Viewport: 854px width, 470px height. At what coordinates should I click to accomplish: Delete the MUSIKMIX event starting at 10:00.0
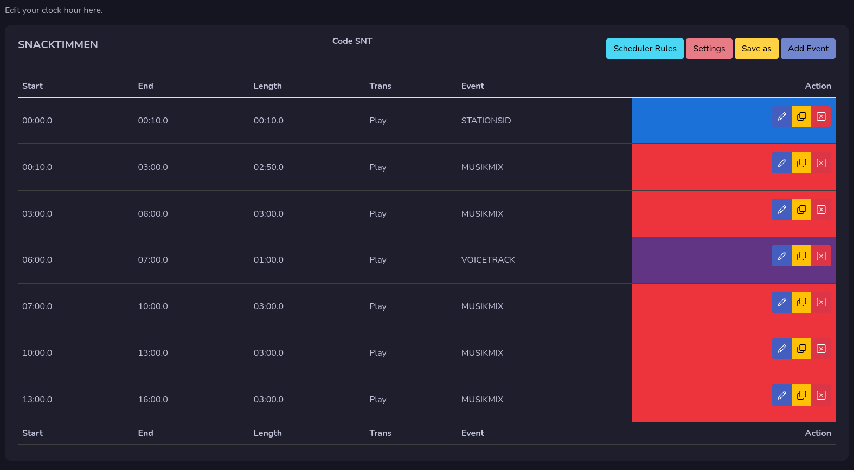click(x=821, y=349)
